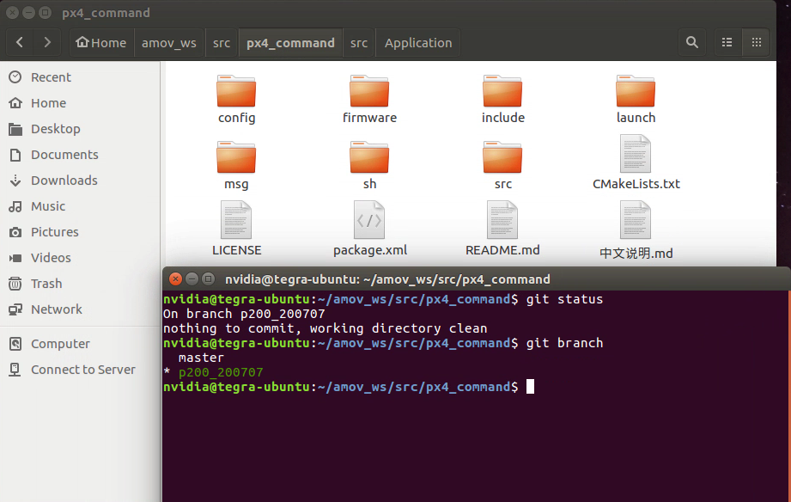Navigate to Application in the path bar
The height and width of the screenshot is (502, 791).
(x=418, y=42)
